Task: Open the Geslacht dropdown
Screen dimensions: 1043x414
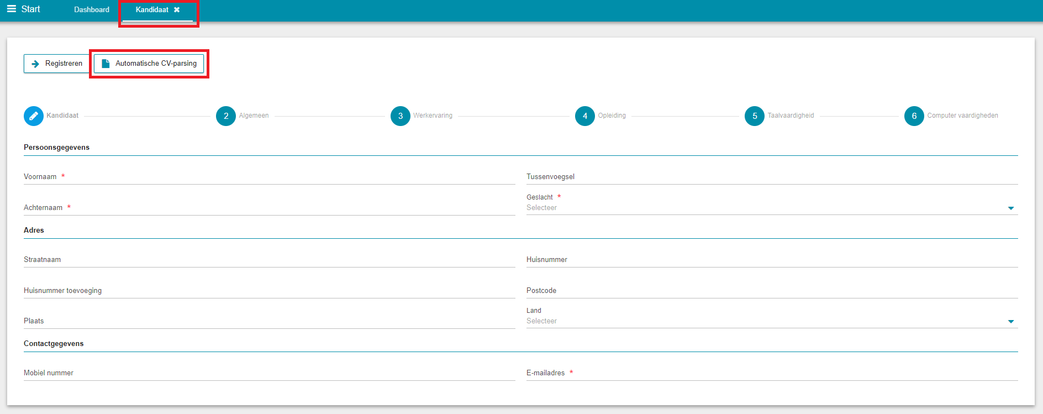Action: pyautogui.click(x=772, y=208)
